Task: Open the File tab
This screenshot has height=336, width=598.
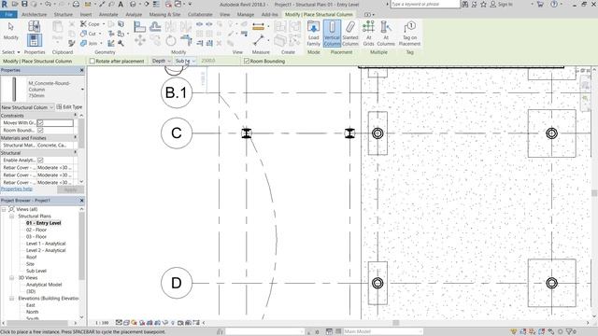Action: [8, 15]
